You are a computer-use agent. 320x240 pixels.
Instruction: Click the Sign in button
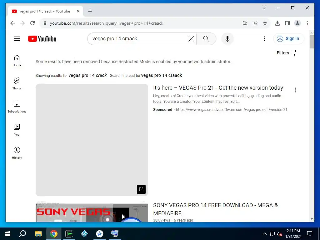288,38
